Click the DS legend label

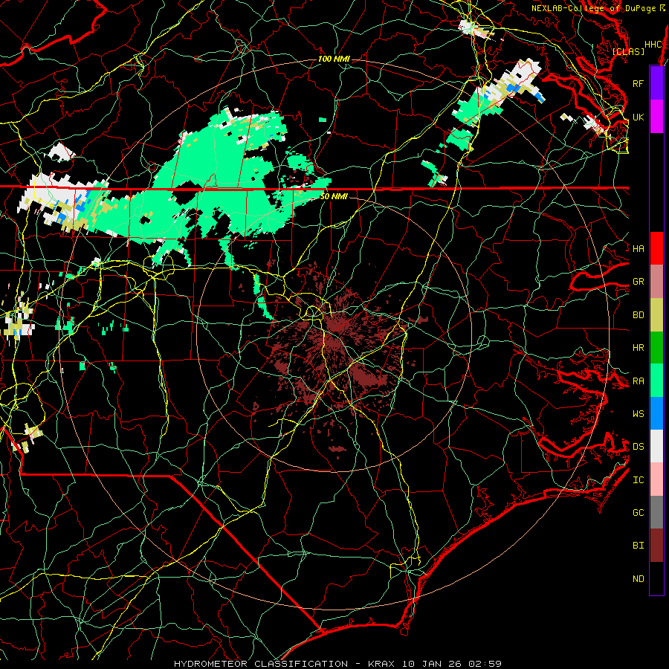point(639,447)
